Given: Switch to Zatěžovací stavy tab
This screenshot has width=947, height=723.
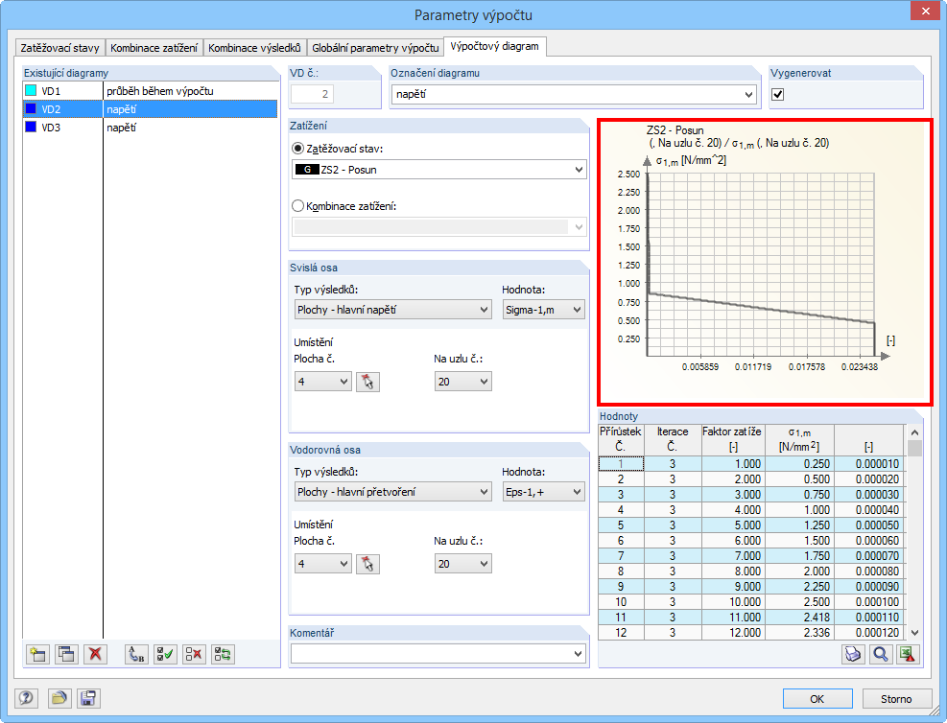Looking at the screenshot, I should [x=59, y=48].
